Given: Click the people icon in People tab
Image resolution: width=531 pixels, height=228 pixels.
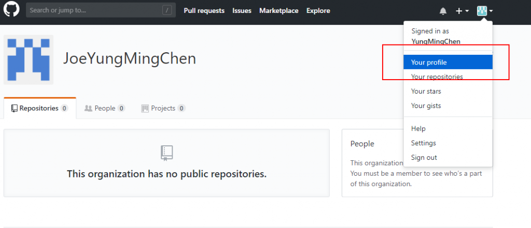Looking at the screenshot, I should 88,109.
